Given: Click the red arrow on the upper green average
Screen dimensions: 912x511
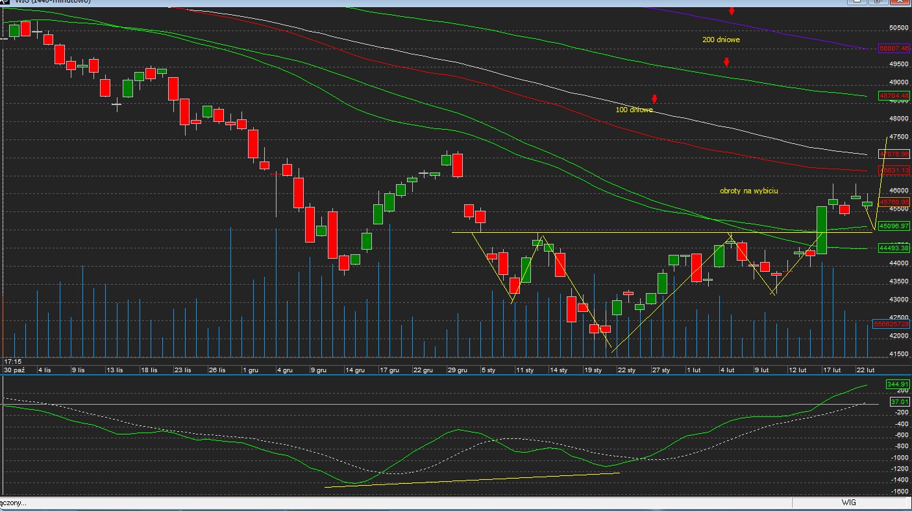Looking at the screenshot, I should [x=726, y=62].
